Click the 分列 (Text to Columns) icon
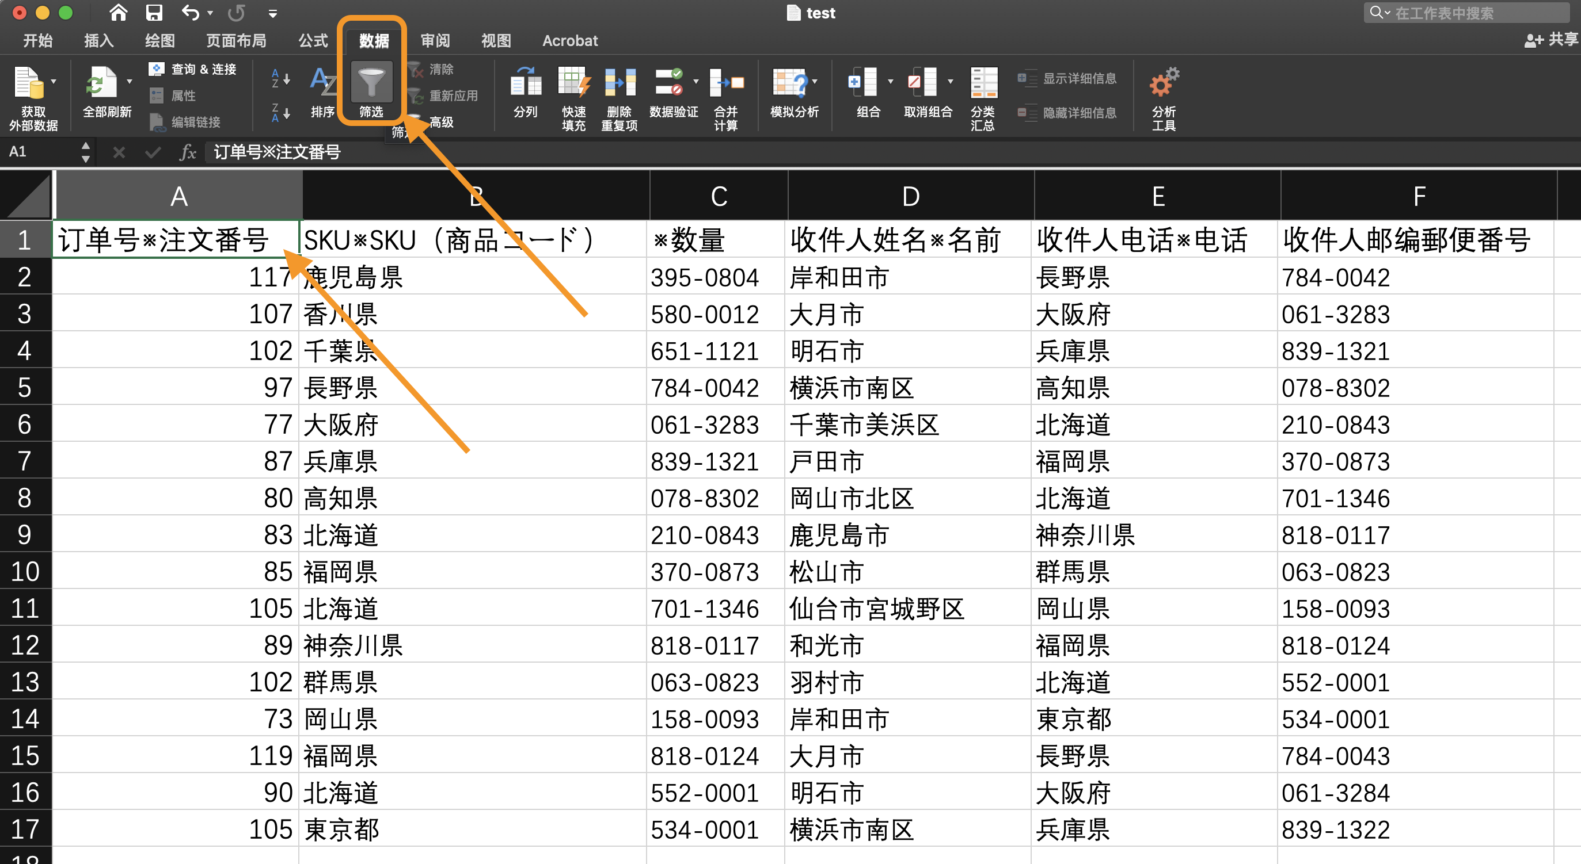 click(525, 92)
